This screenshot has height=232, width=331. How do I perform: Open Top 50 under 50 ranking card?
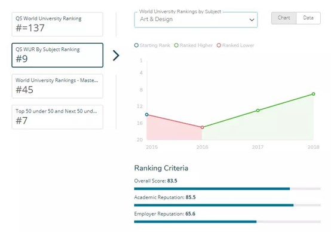[57, 117]
